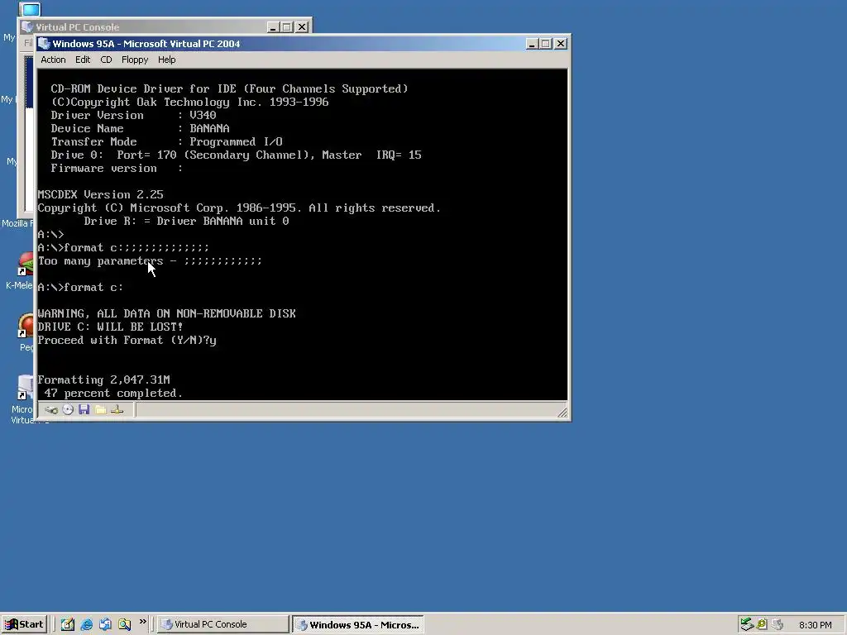Click 'DRIVE C: WILL BE LOST!' line
The width and height of the screenshot is (847, 635).
pyautogui.click(x=110, y=327)
